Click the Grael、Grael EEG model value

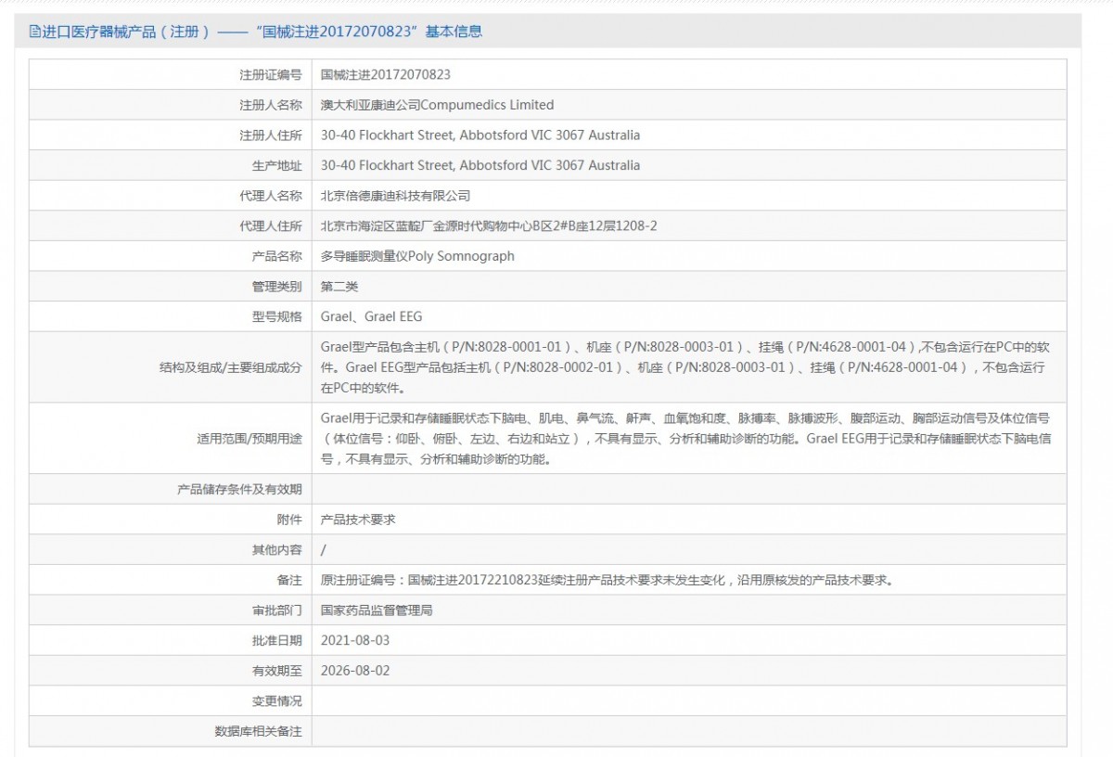tap(371, 316)
